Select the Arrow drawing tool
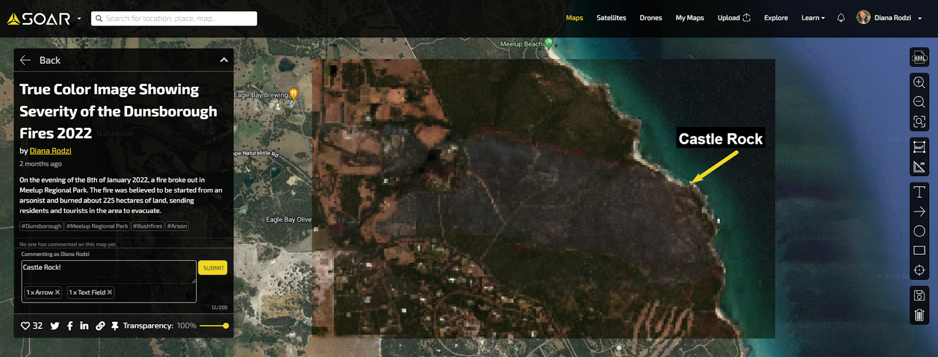 click(x=919, y=211)
